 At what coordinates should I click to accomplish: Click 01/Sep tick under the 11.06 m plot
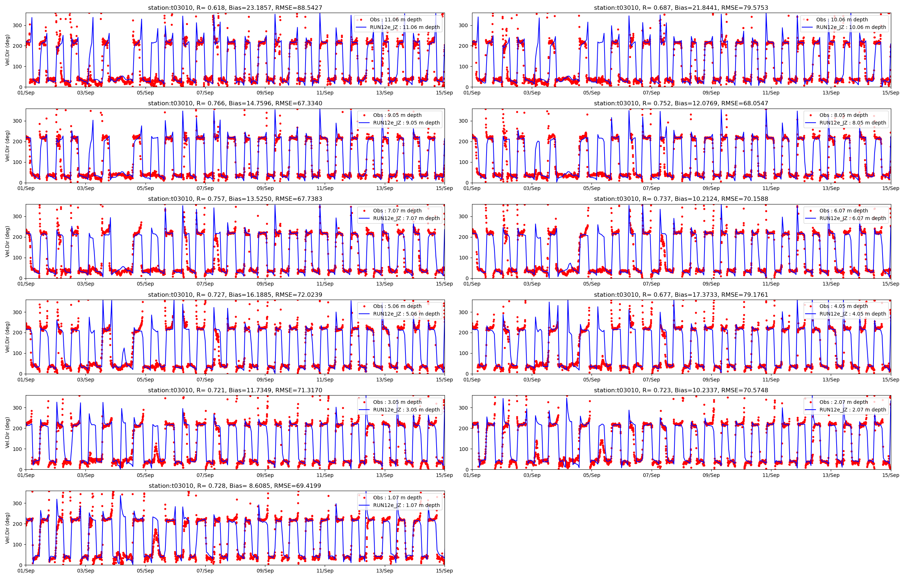tap(26, 93)
